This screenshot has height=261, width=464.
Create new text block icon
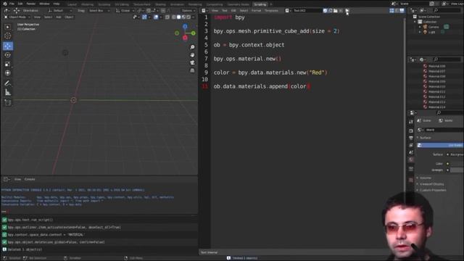coord(331,11)
